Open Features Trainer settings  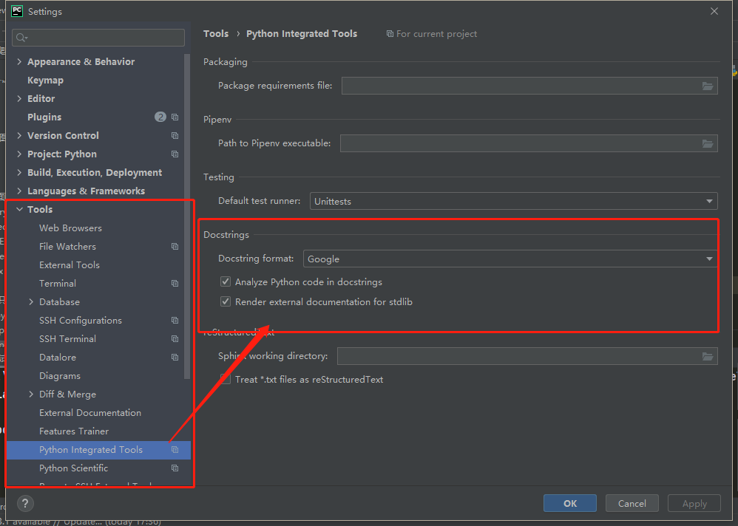coord(74,431)
